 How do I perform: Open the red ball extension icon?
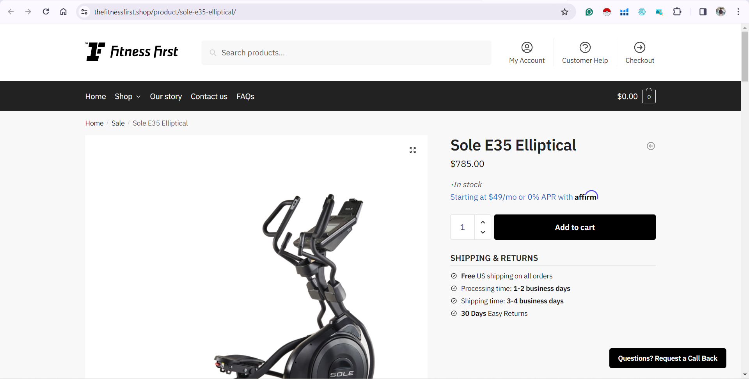tap(607, 12)
